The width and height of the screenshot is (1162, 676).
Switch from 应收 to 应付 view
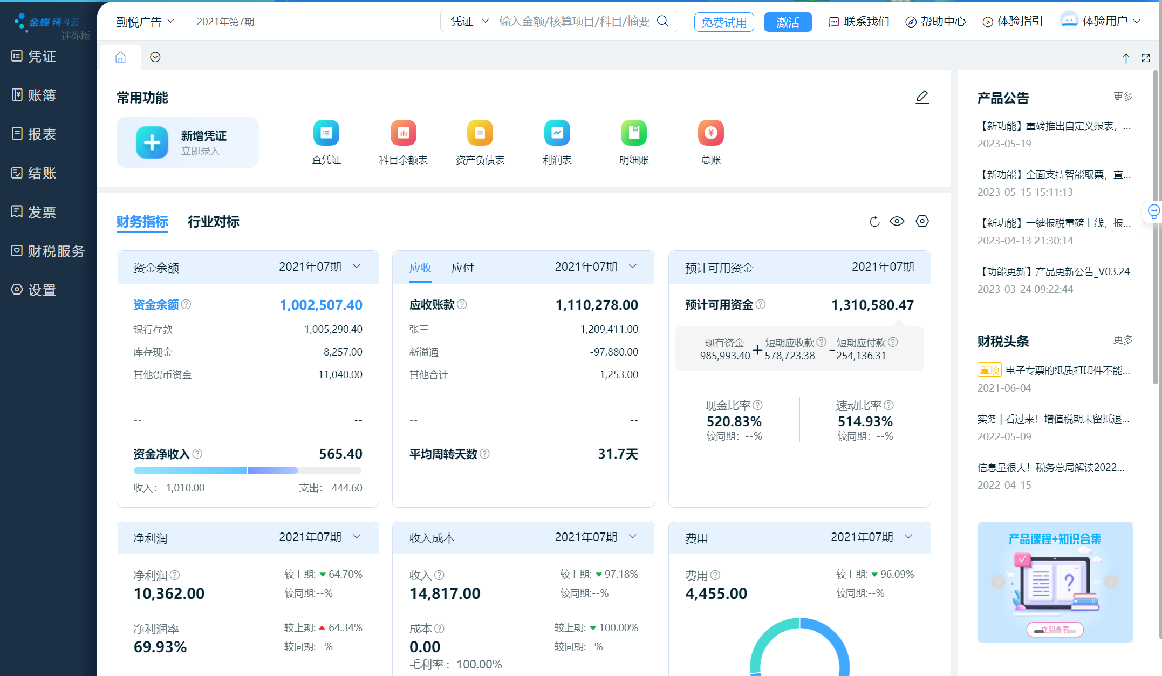click(x=462, y=267)
